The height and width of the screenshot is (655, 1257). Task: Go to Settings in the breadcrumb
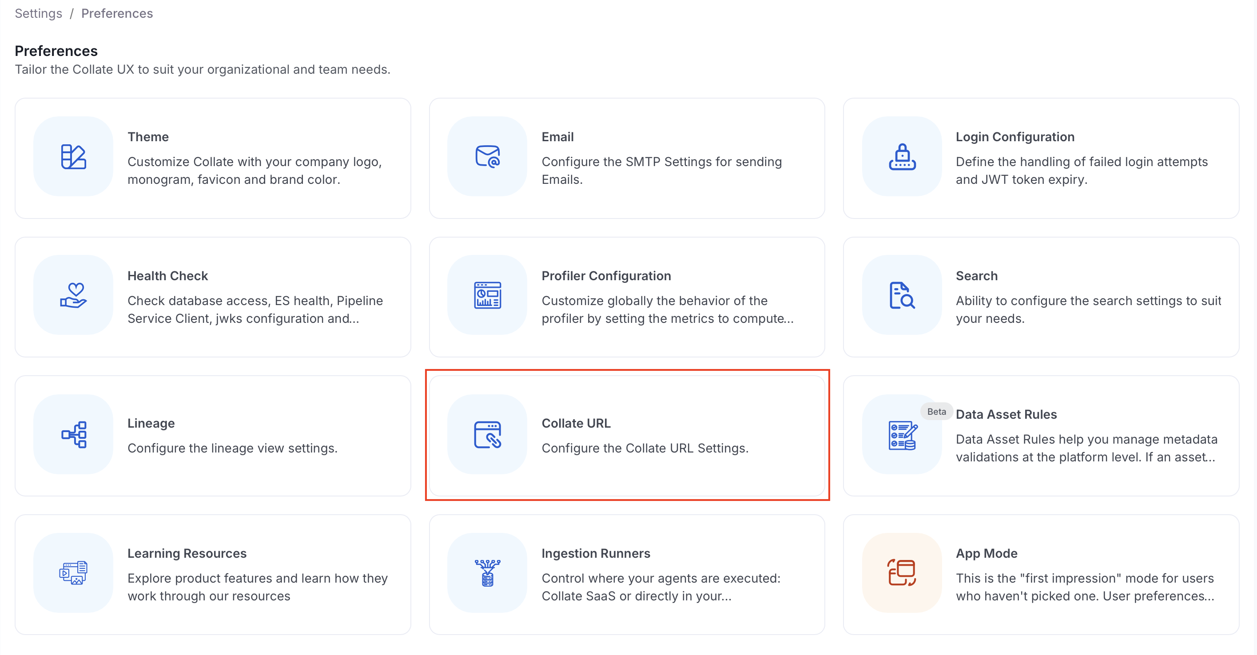[39, 13]
